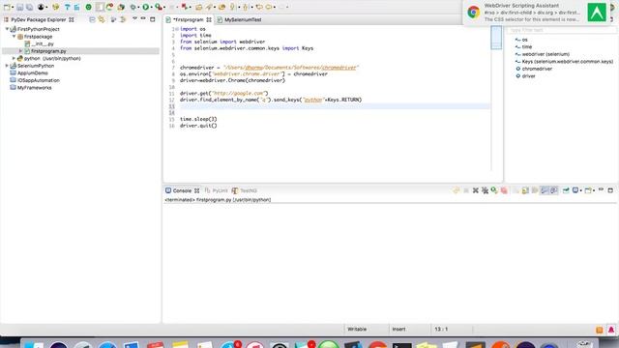Toggle Show Console on standard error change

(x=554, y=190)
